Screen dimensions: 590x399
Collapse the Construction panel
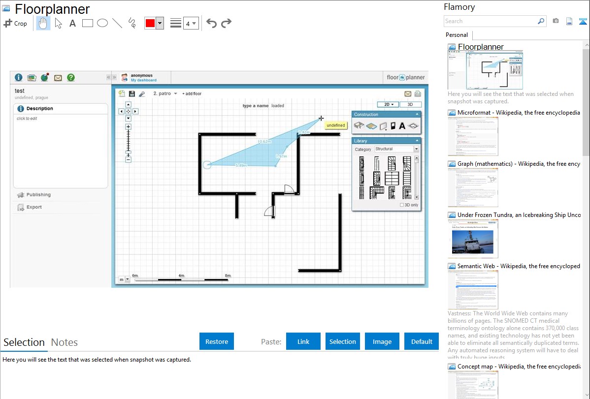point(417,114)
